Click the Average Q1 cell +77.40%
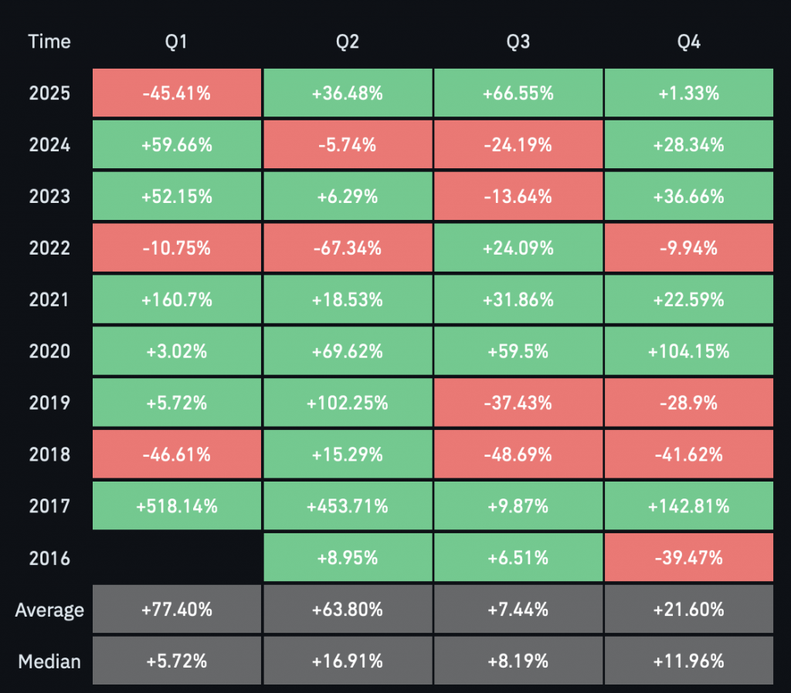Screen dimensions: 791x693 click(x=177, y=610)
